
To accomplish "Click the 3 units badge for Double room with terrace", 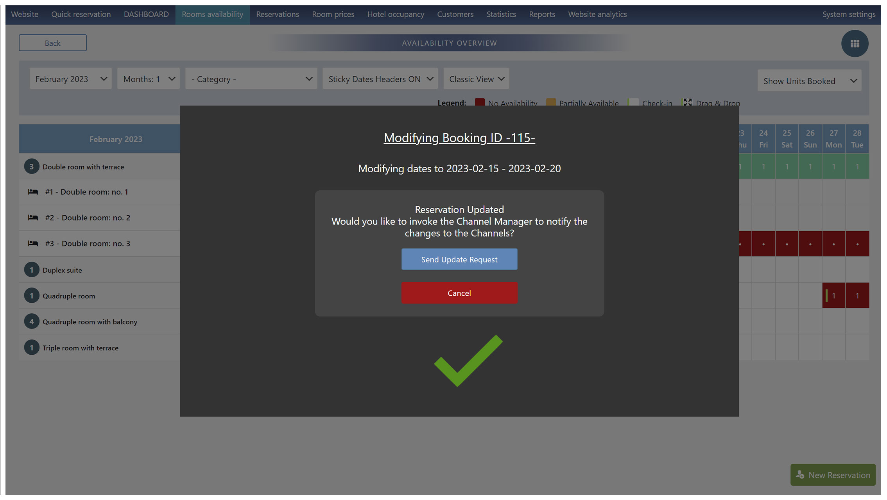I will click(x=32, y=166).
